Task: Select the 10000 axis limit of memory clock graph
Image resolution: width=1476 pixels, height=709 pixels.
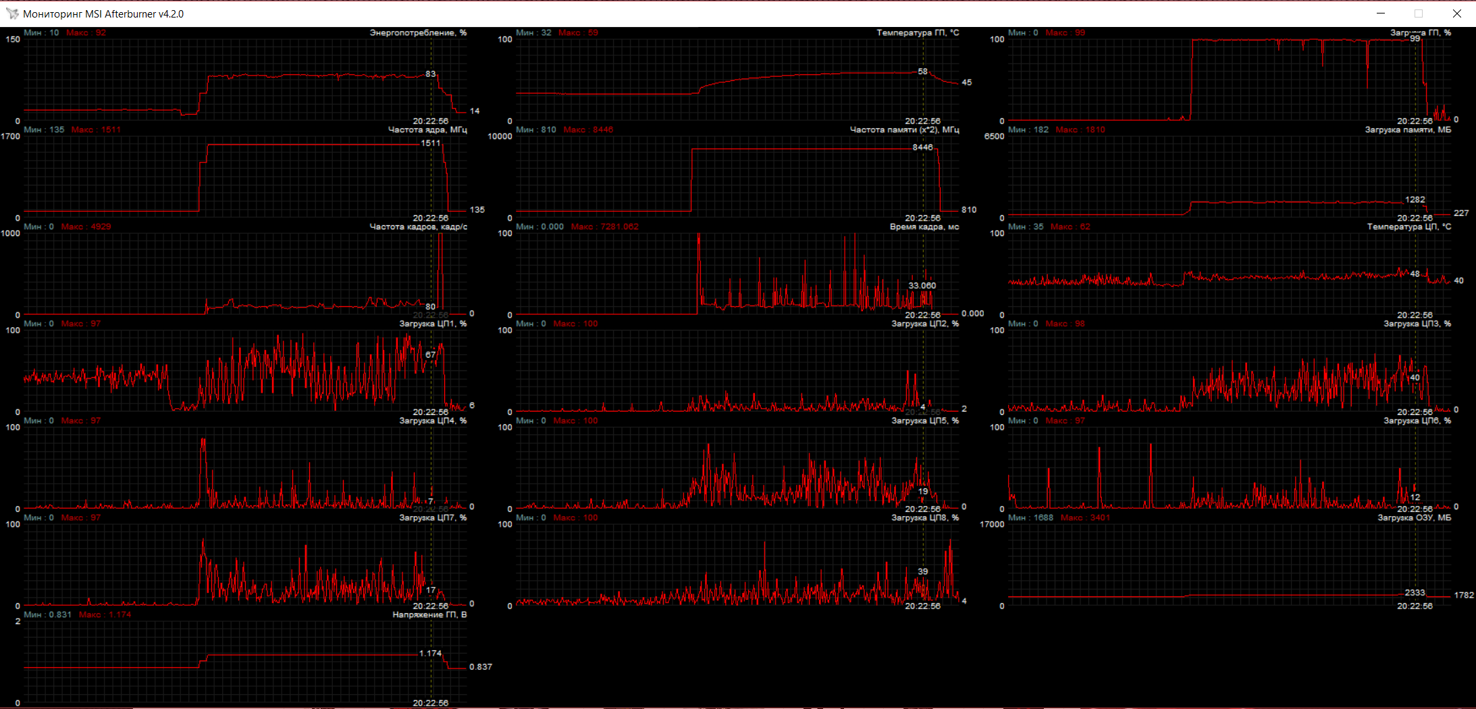Action: click(500, 136)
